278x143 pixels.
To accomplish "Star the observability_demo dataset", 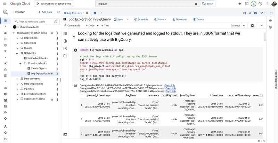I will [52, 99].
